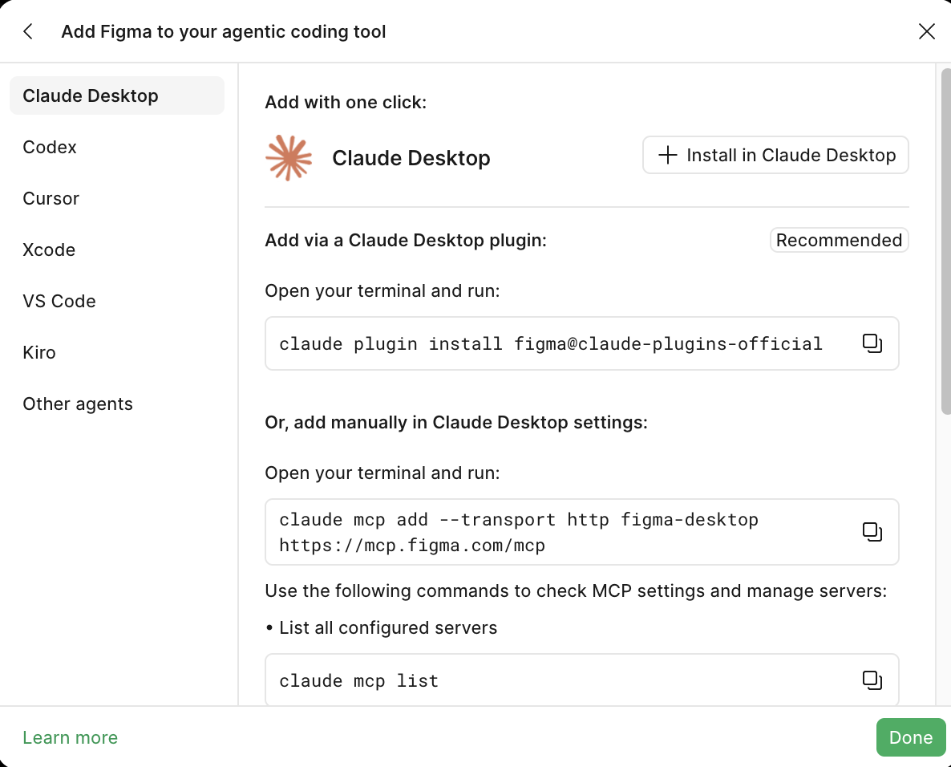The image size is (951, 767).
Task: Click the Recommended badge
Action: pyautogui.click(x=839, y=240)
